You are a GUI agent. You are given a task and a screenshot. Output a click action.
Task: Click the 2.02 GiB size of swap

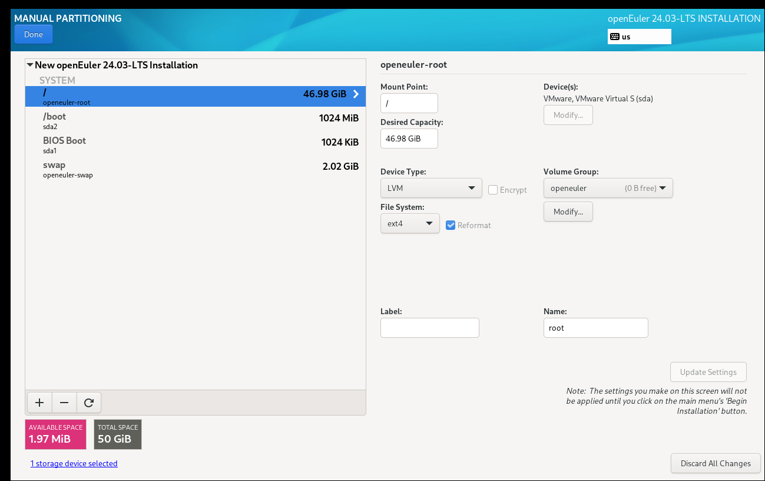coord(340,166)
